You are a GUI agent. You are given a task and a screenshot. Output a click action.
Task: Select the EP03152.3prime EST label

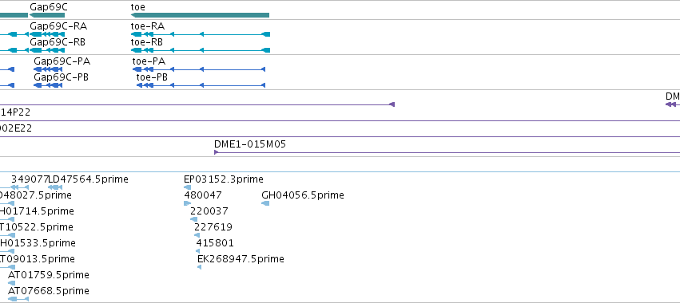pos(224,179)
